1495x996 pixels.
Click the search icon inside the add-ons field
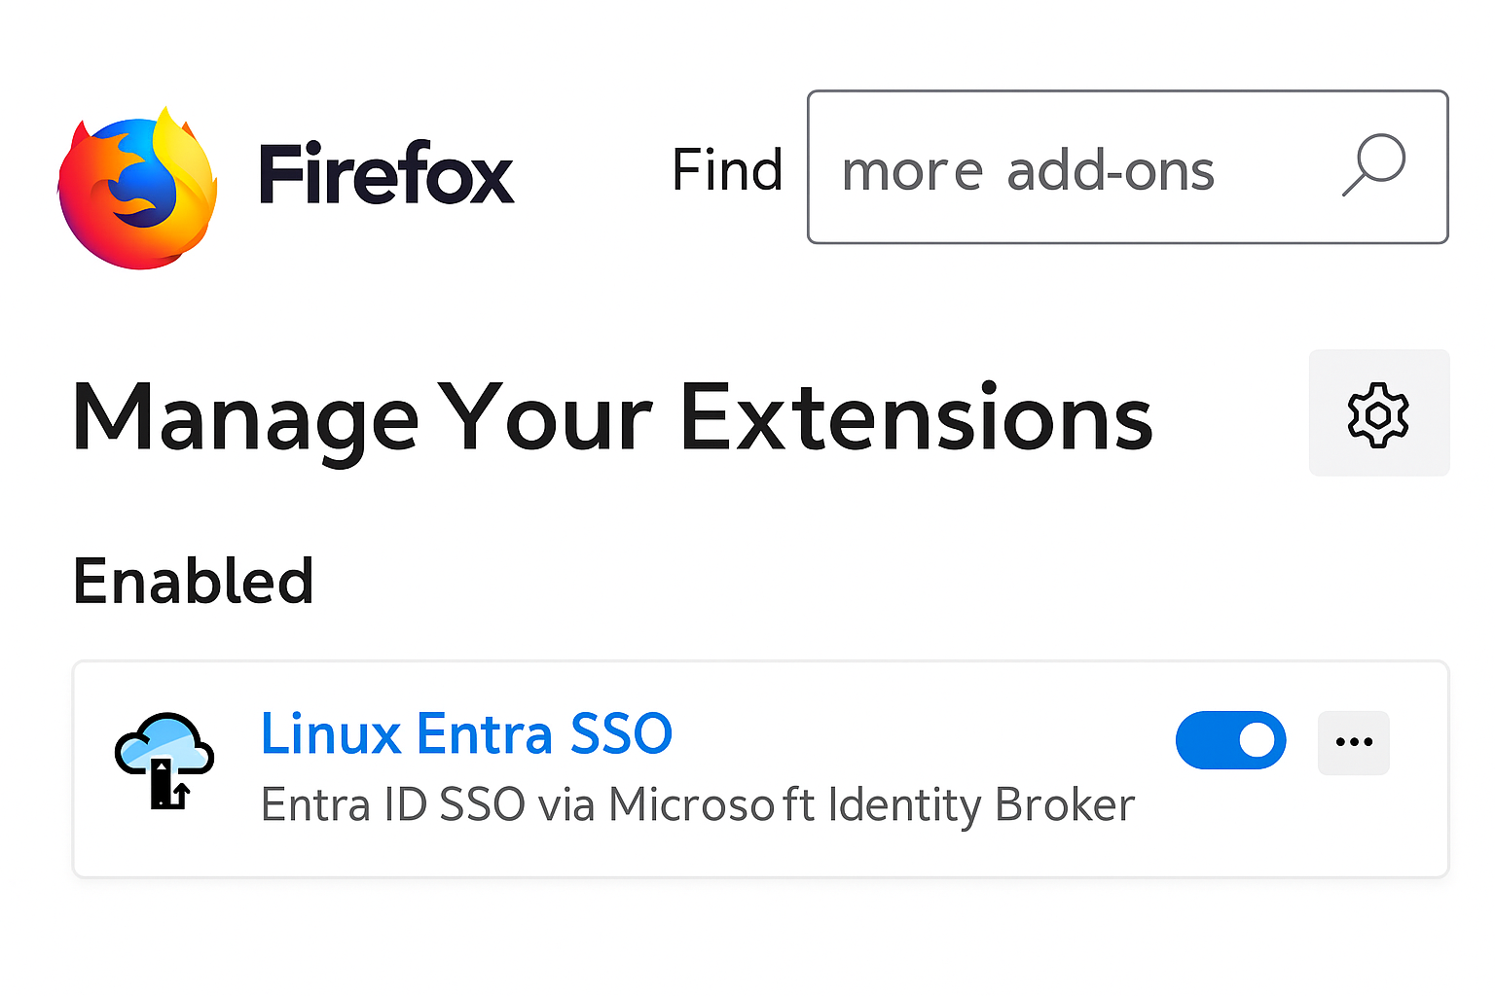click(1372, 166)
